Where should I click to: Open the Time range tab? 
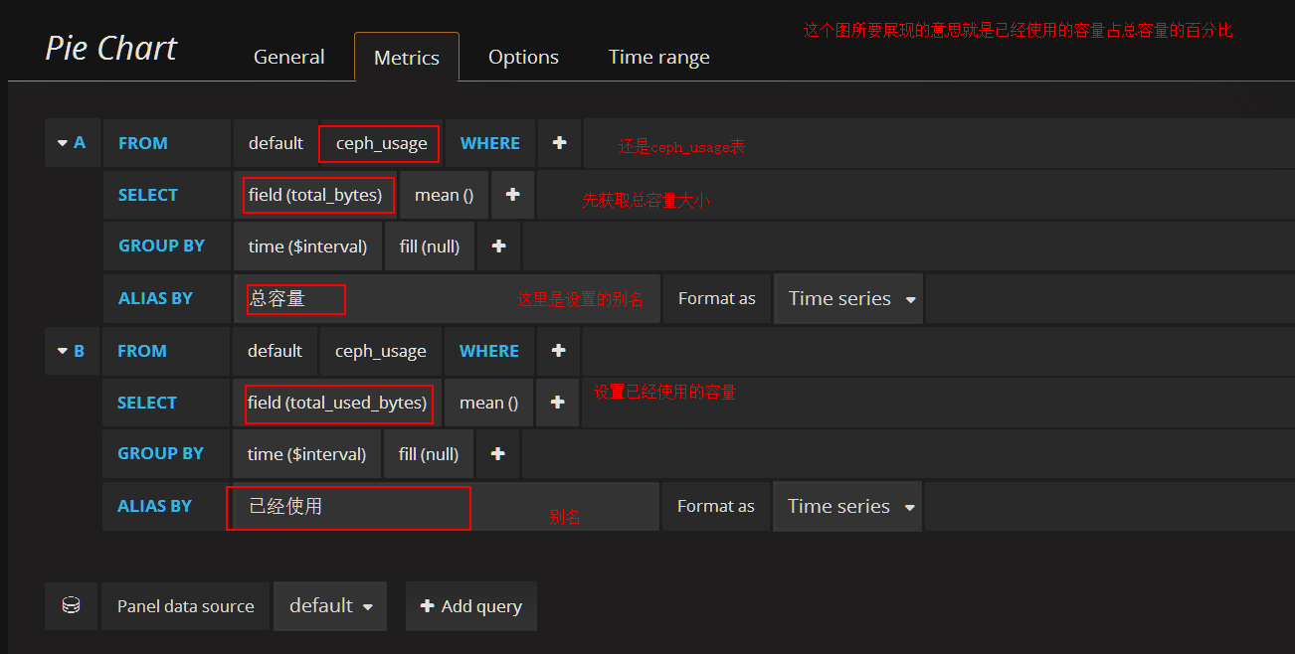click(658, 58)
